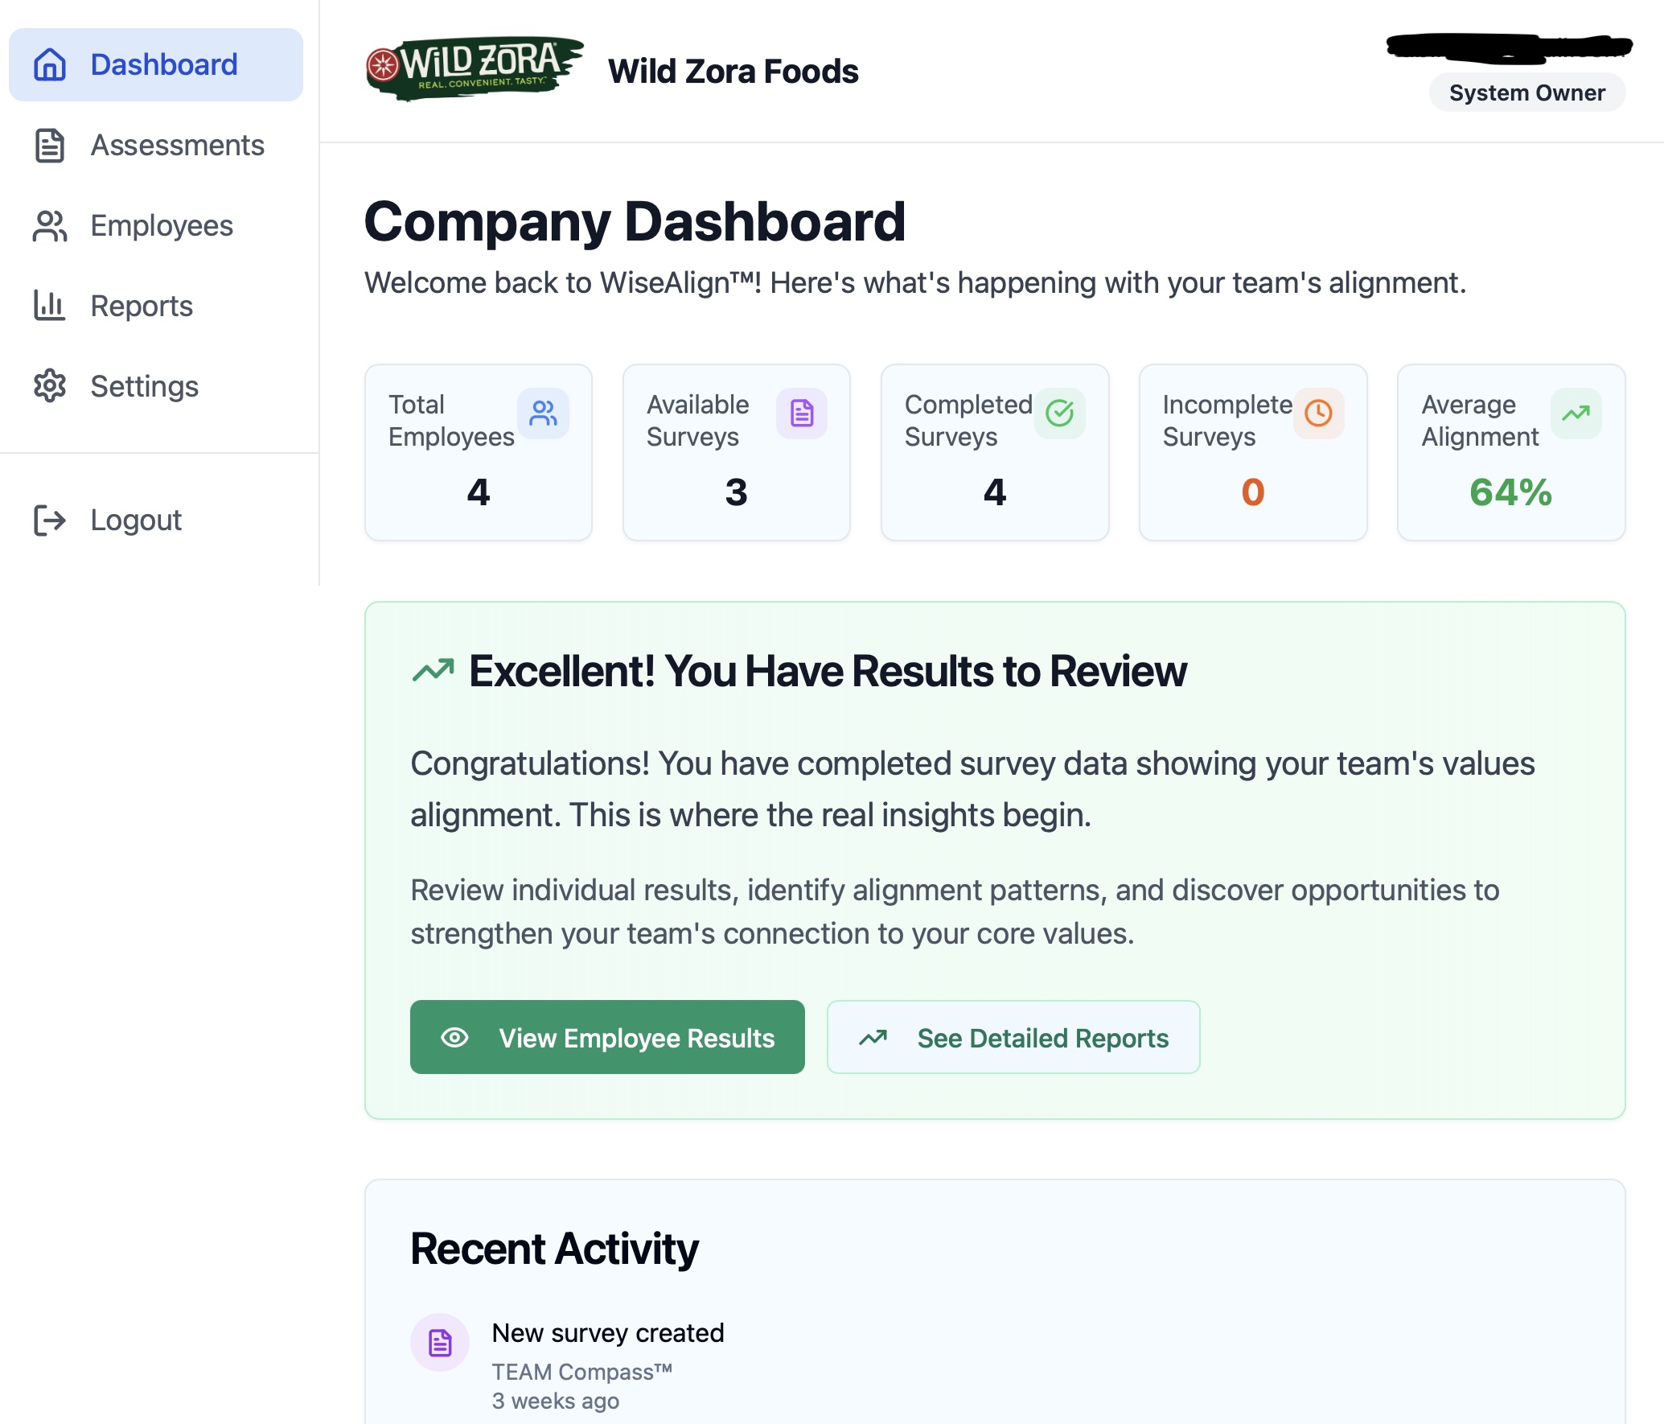Viewport: 1664px width, 1424px height.
Task: Select Dashboard in the sidebar
Action: (x=155, y=64)
